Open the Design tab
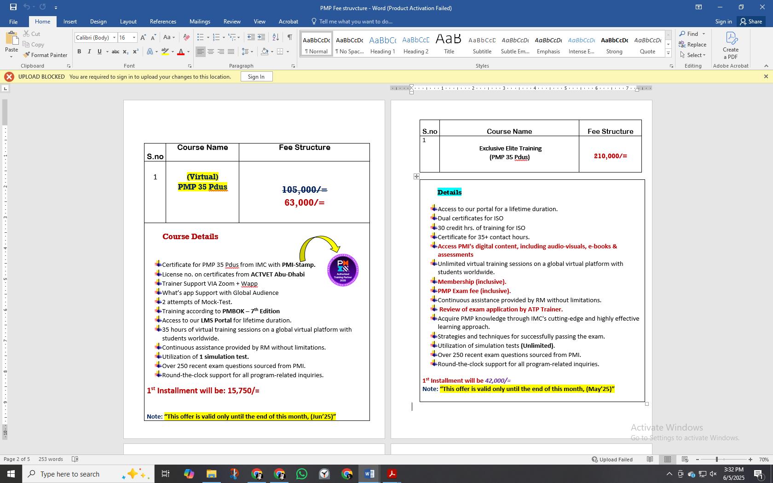 98,21
